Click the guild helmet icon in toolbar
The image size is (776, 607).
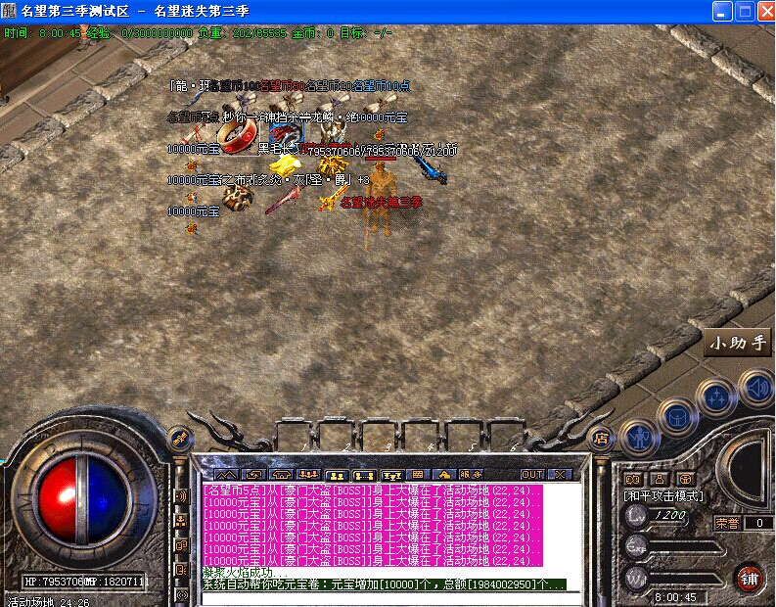point(282,475)
